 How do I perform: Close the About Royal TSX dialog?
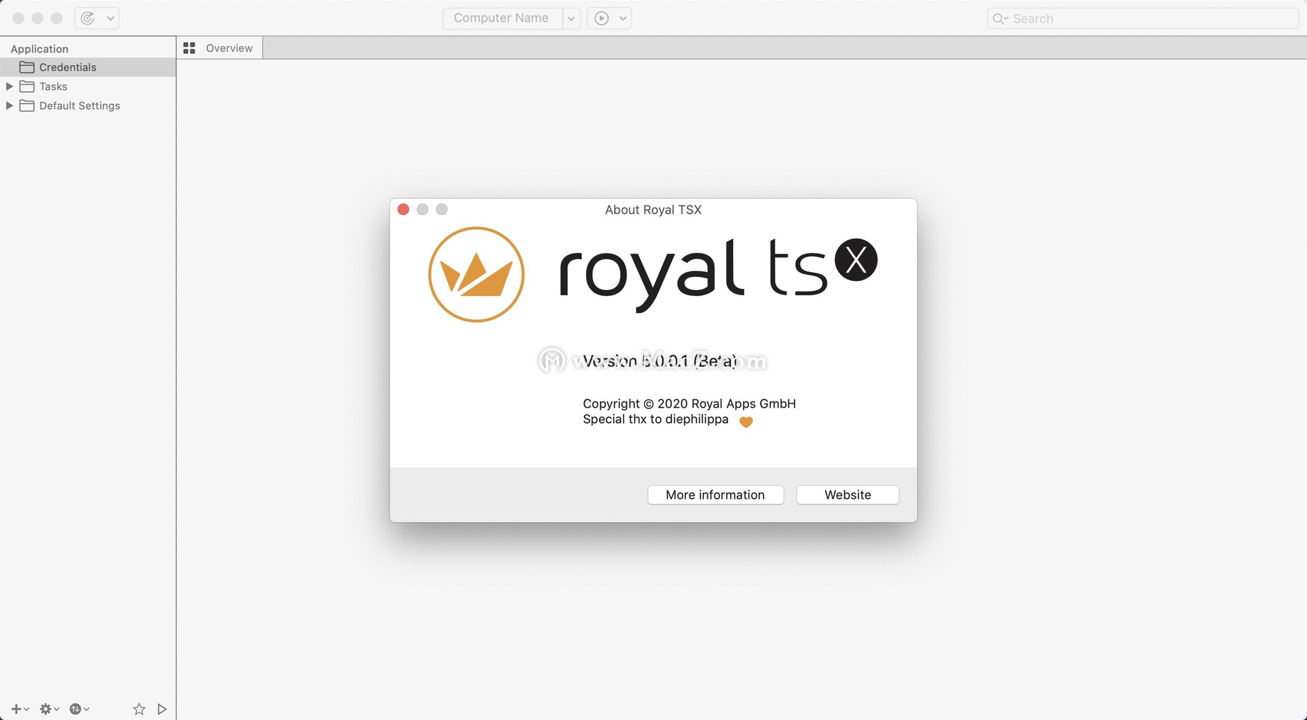(403, 210)
